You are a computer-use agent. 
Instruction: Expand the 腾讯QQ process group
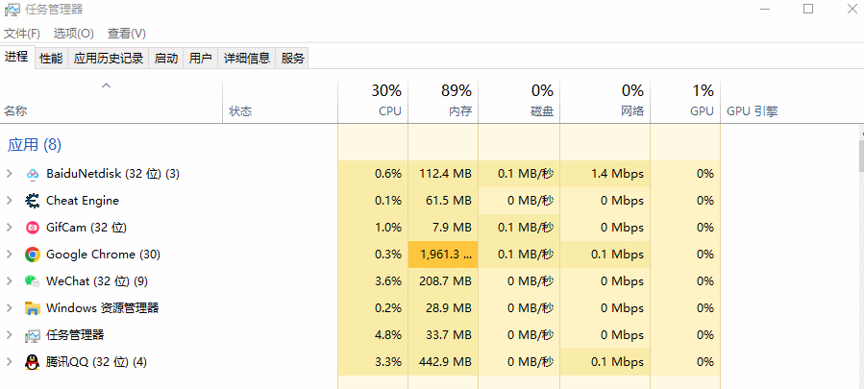[x=10, y=362]
